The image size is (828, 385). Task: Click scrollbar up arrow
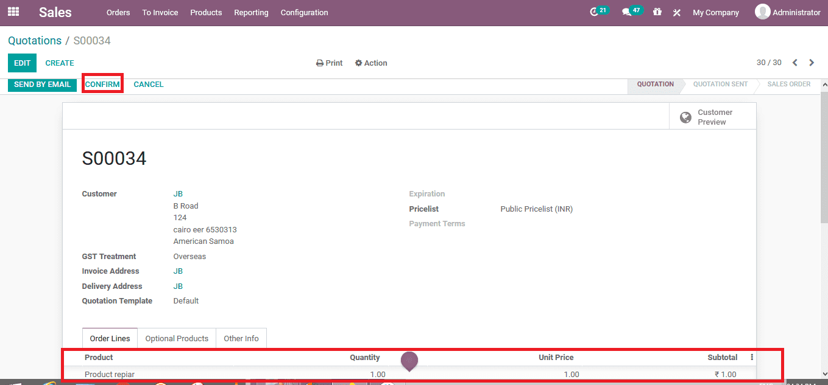823,84
